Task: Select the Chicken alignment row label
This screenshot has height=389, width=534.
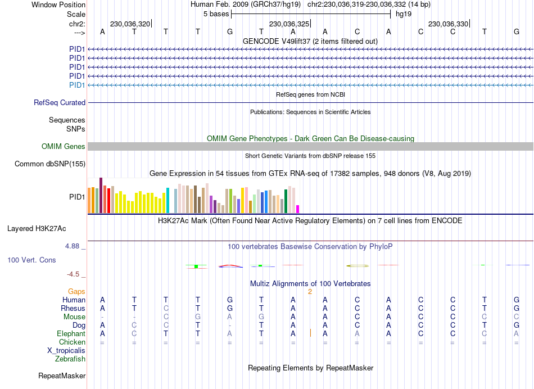Action: 72,342
